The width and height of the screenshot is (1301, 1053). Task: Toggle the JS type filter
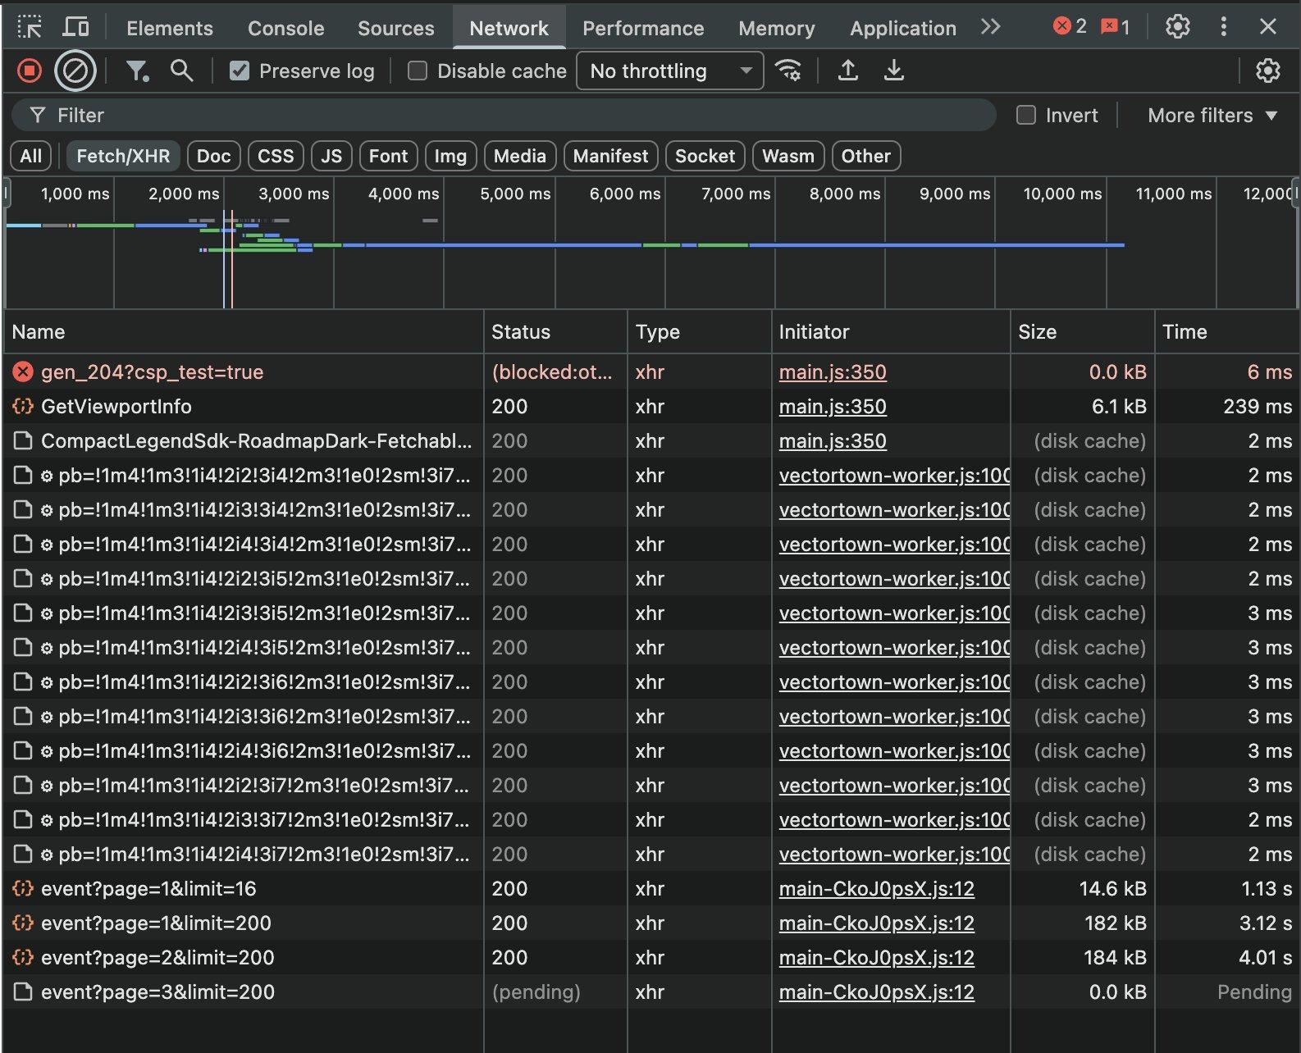tap(331, 157)
